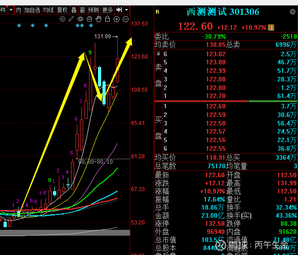Select buy level 6 price 122.55

click(x=216, y=148)
